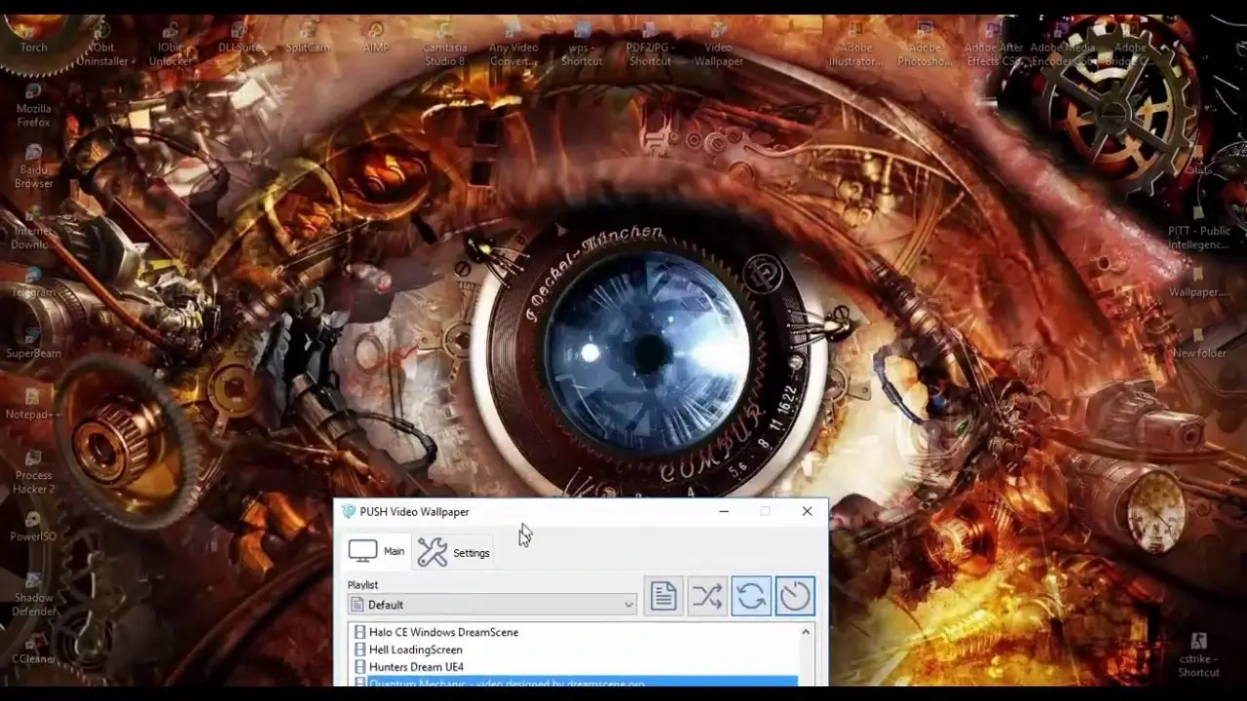
Task: Click the playlist scrollbar up arrow
Action: coord(806,632)
